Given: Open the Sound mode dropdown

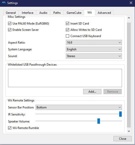Looking at the screenshot, I should tap(94, 56).
